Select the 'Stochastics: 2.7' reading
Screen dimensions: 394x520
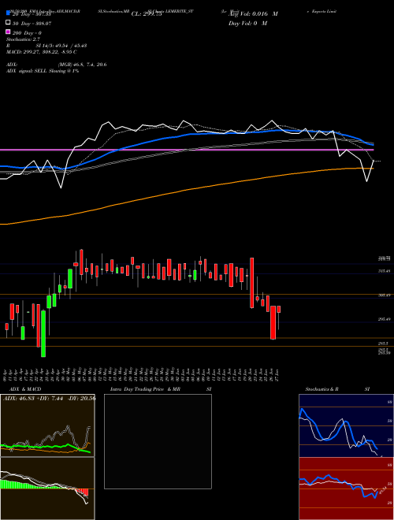(23, 39)
